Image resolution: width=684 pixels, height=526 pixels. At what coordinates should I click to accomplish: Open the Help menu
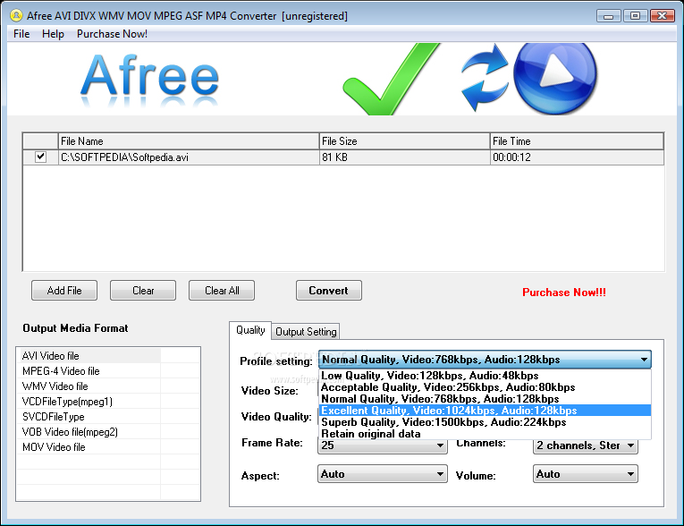tap(53, 34)
